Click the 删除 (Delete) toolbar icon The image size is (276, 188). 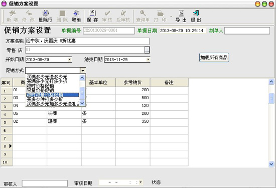62,16
